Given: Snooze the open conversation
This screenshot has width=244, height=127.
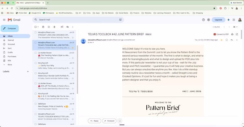Looking at the screenshot, I should [49, 27].
